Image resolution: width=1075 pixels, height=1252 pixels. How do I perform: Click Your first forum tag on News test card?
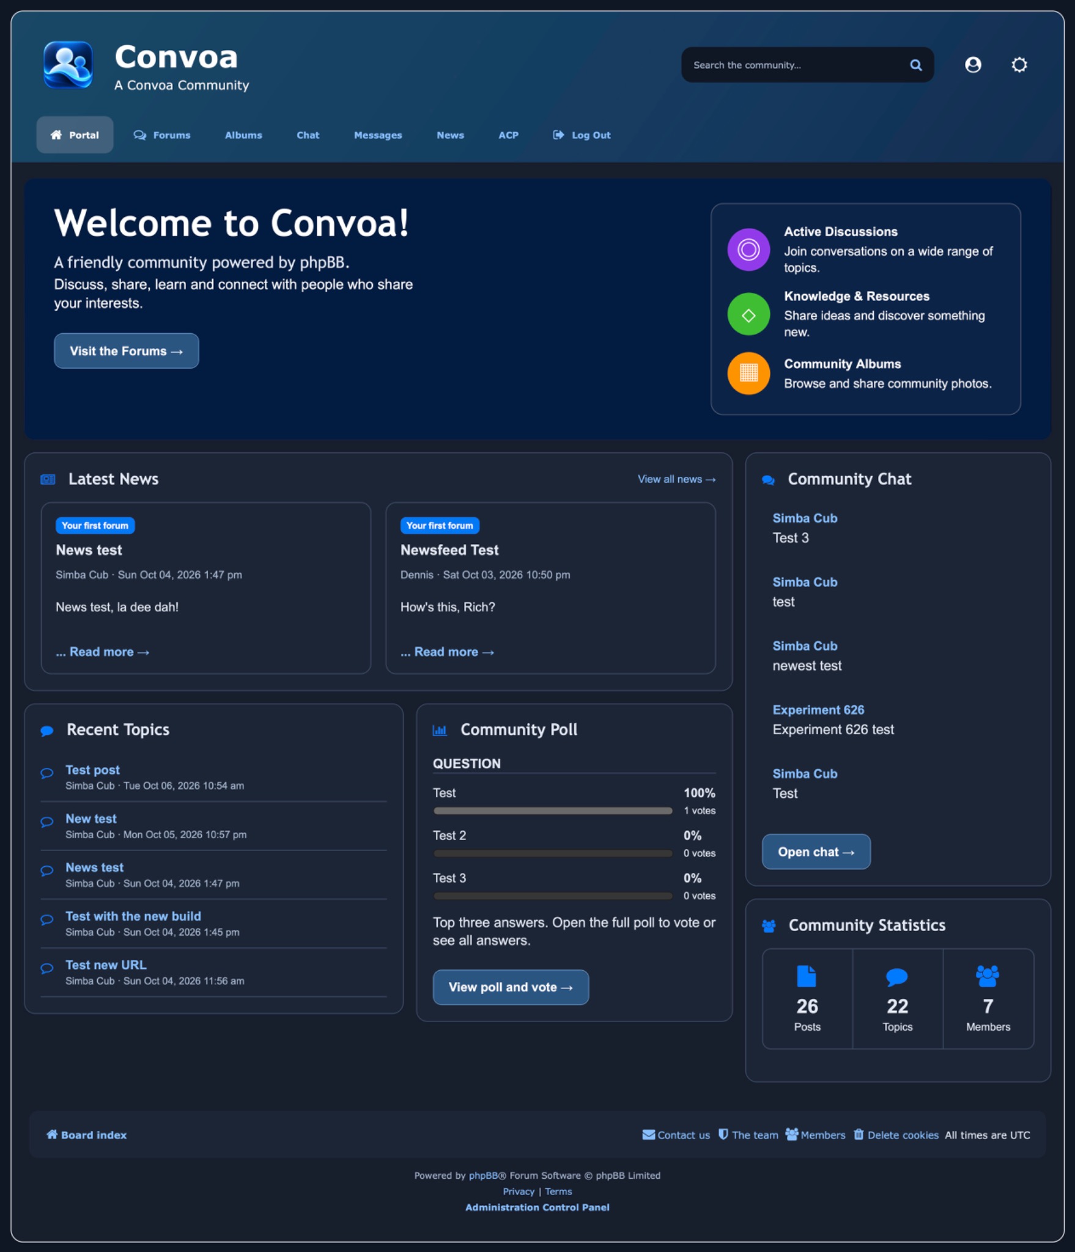[x=95, y=526]
